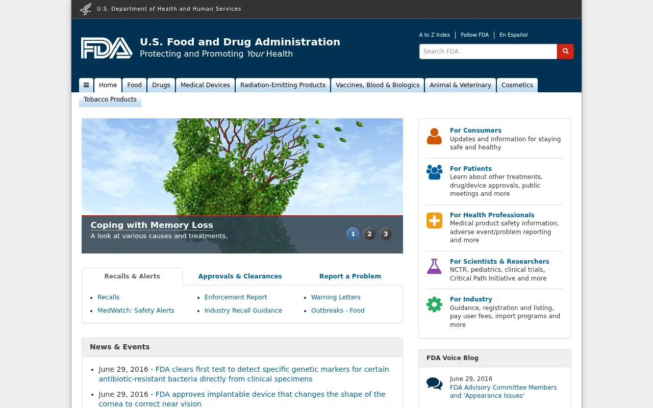Click the orange For Consumers person icon
This screenshot has height=408, width=653.
434,136
